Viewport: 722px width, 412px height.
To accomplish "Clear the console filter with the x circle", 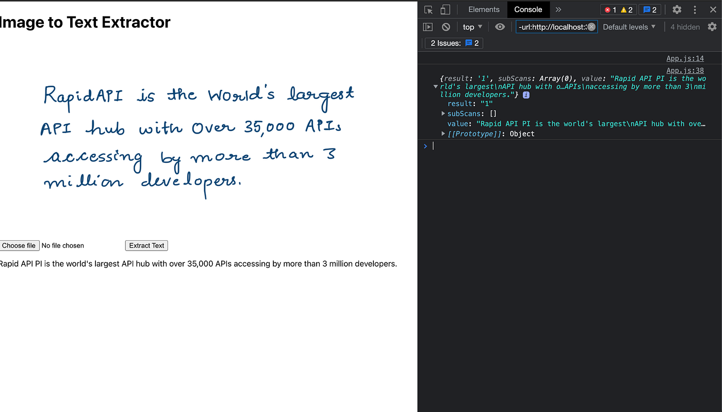I will [592, 26].
